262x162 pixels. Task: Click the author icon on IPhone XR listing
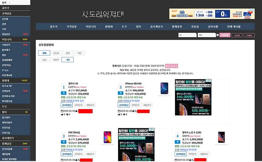click(133, 111)
